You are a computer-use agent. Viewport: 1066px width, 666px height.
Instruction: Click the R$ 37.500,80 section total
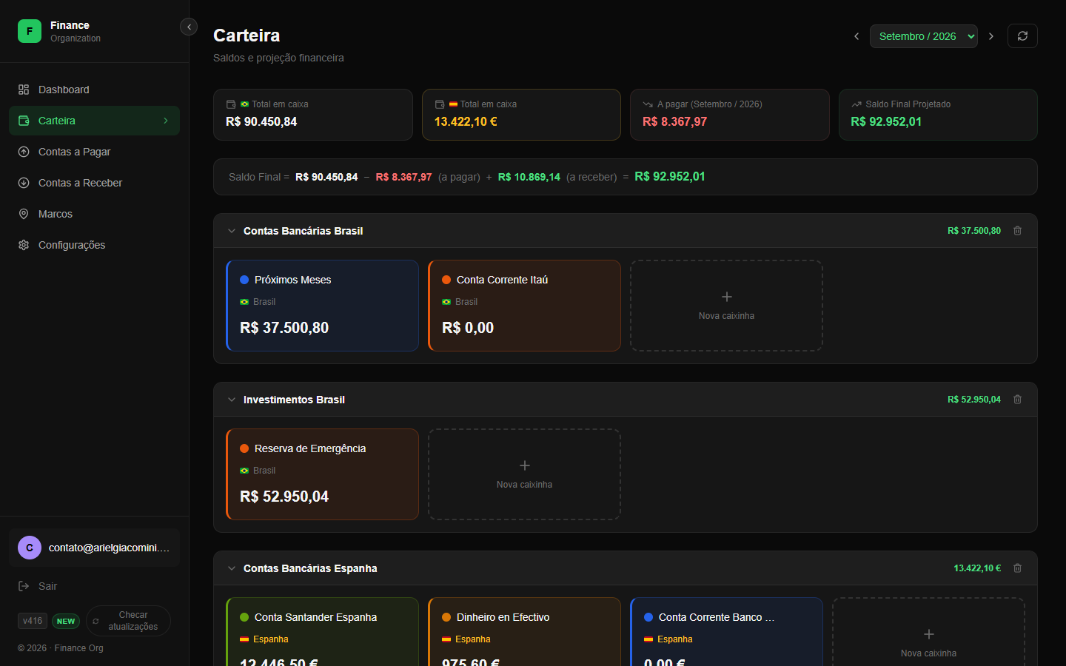tap(974, 231)
